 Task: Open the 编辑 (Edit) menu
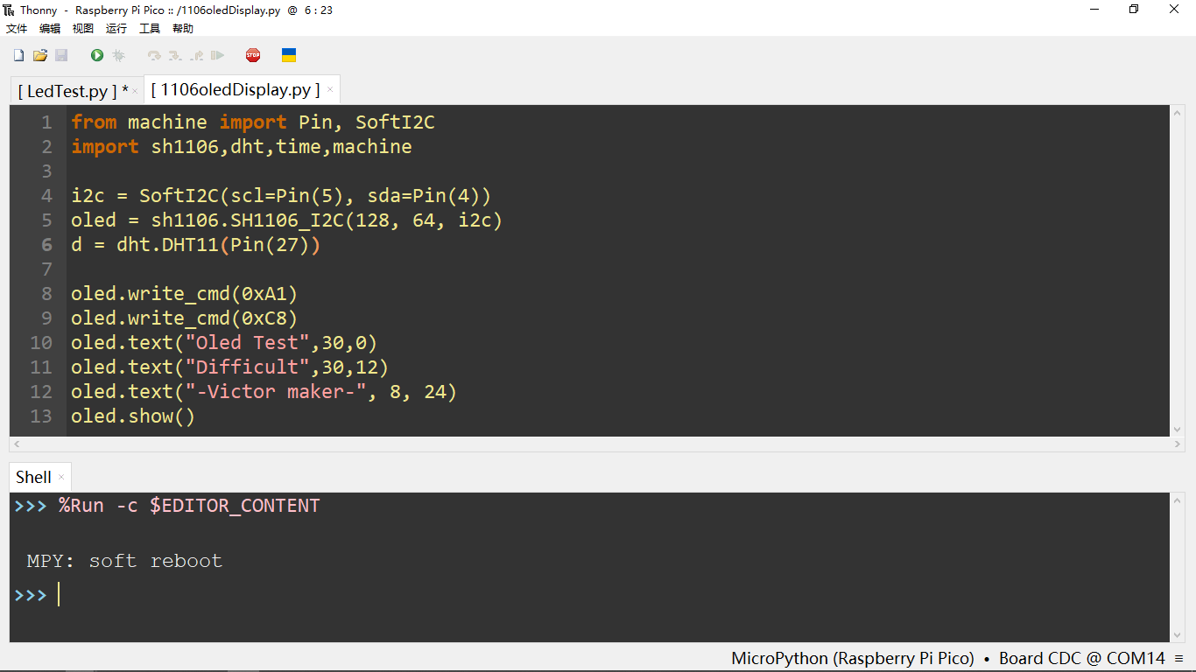pos(50,29)
